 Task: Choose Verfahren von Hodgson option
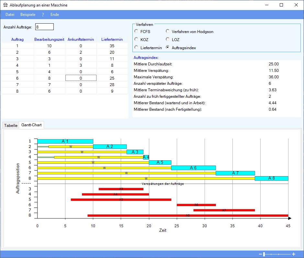(x=168, y=32)
